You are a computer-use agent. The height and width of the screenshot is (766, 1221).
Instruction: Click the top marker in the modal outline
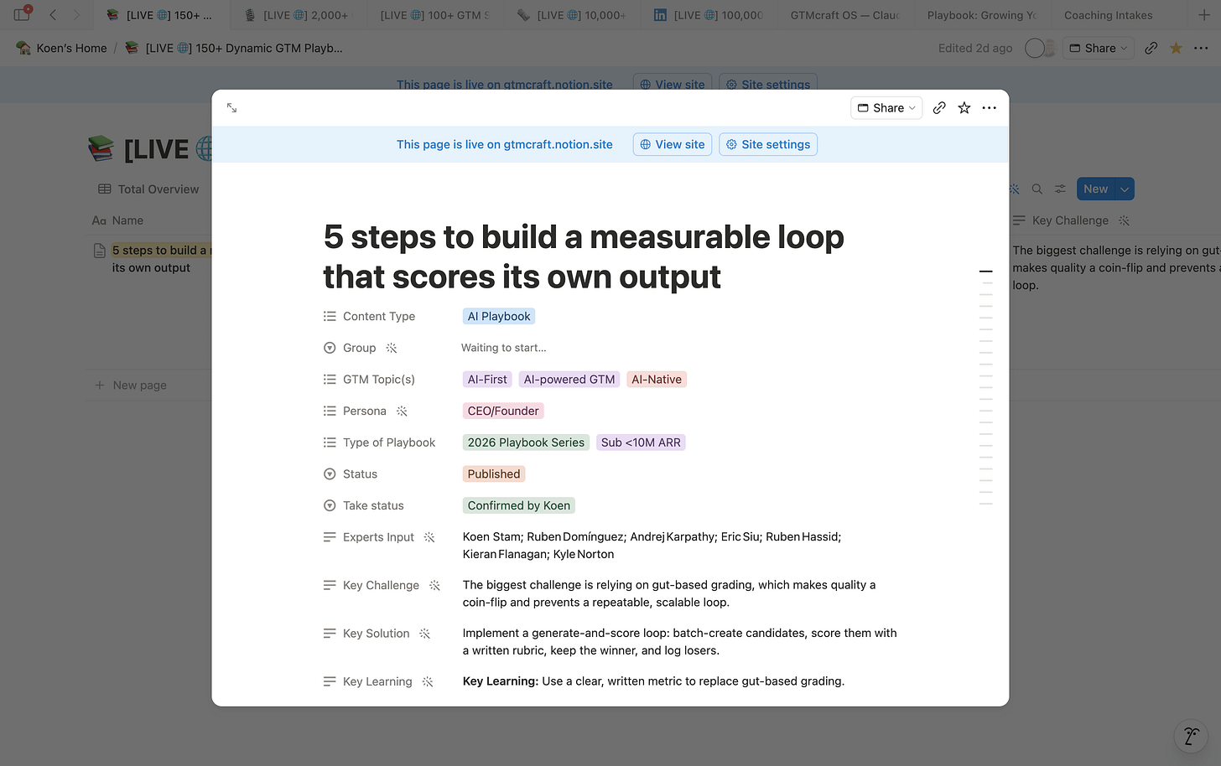tap(985, 272)
